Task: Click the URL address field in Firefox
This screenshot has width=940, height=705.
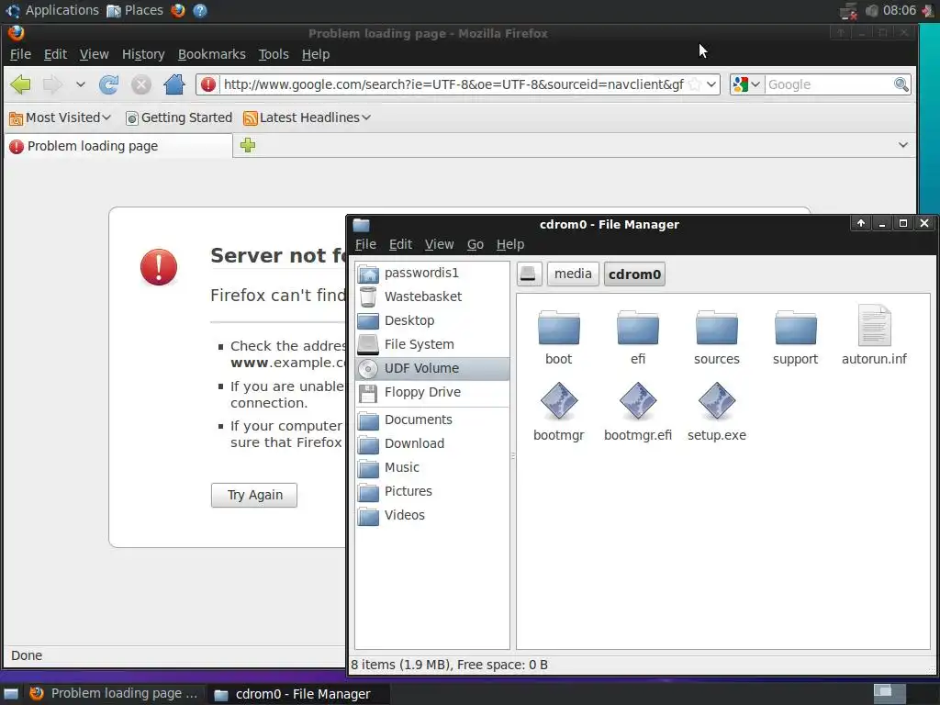Action: (453, 84)
